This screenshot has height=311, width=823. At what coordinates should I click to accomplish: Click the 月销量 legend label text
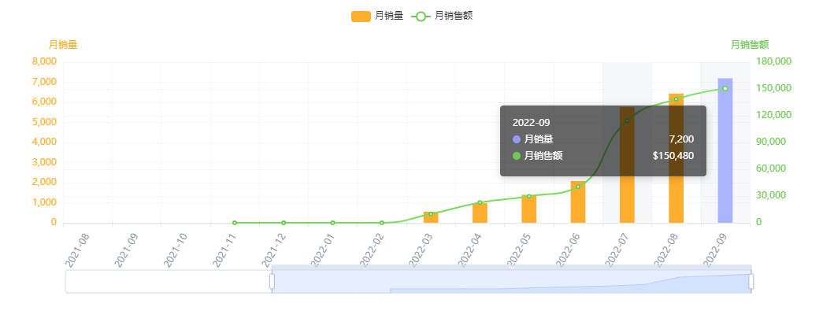pyautogui.click(x=389, y=17)
